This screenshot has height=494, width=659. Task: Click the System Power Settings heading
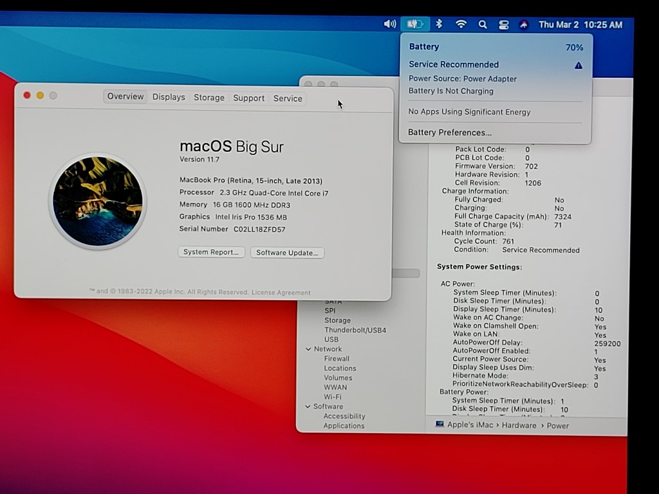(x=479, y=267)
